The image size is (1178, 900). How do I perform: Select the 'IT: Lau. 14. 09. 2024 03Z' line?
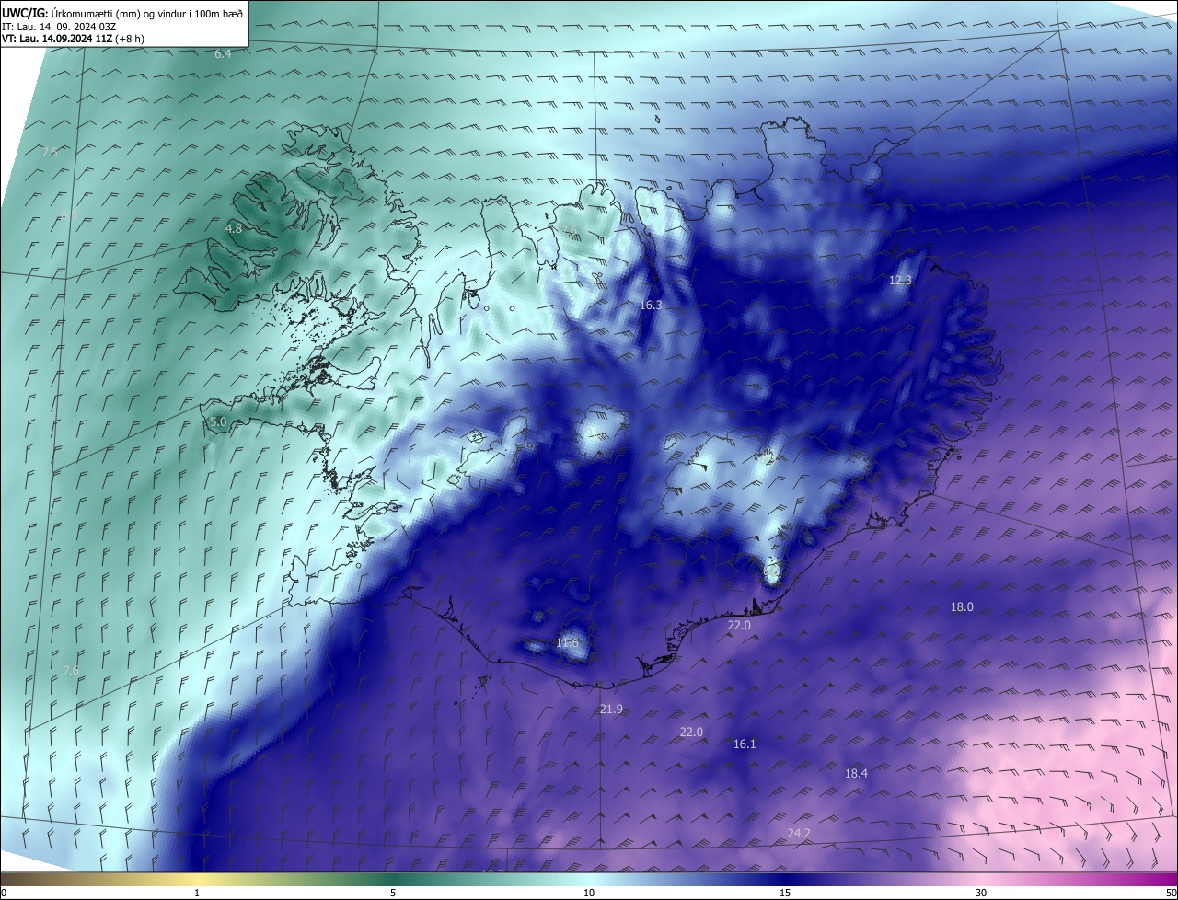coord(59,26)
